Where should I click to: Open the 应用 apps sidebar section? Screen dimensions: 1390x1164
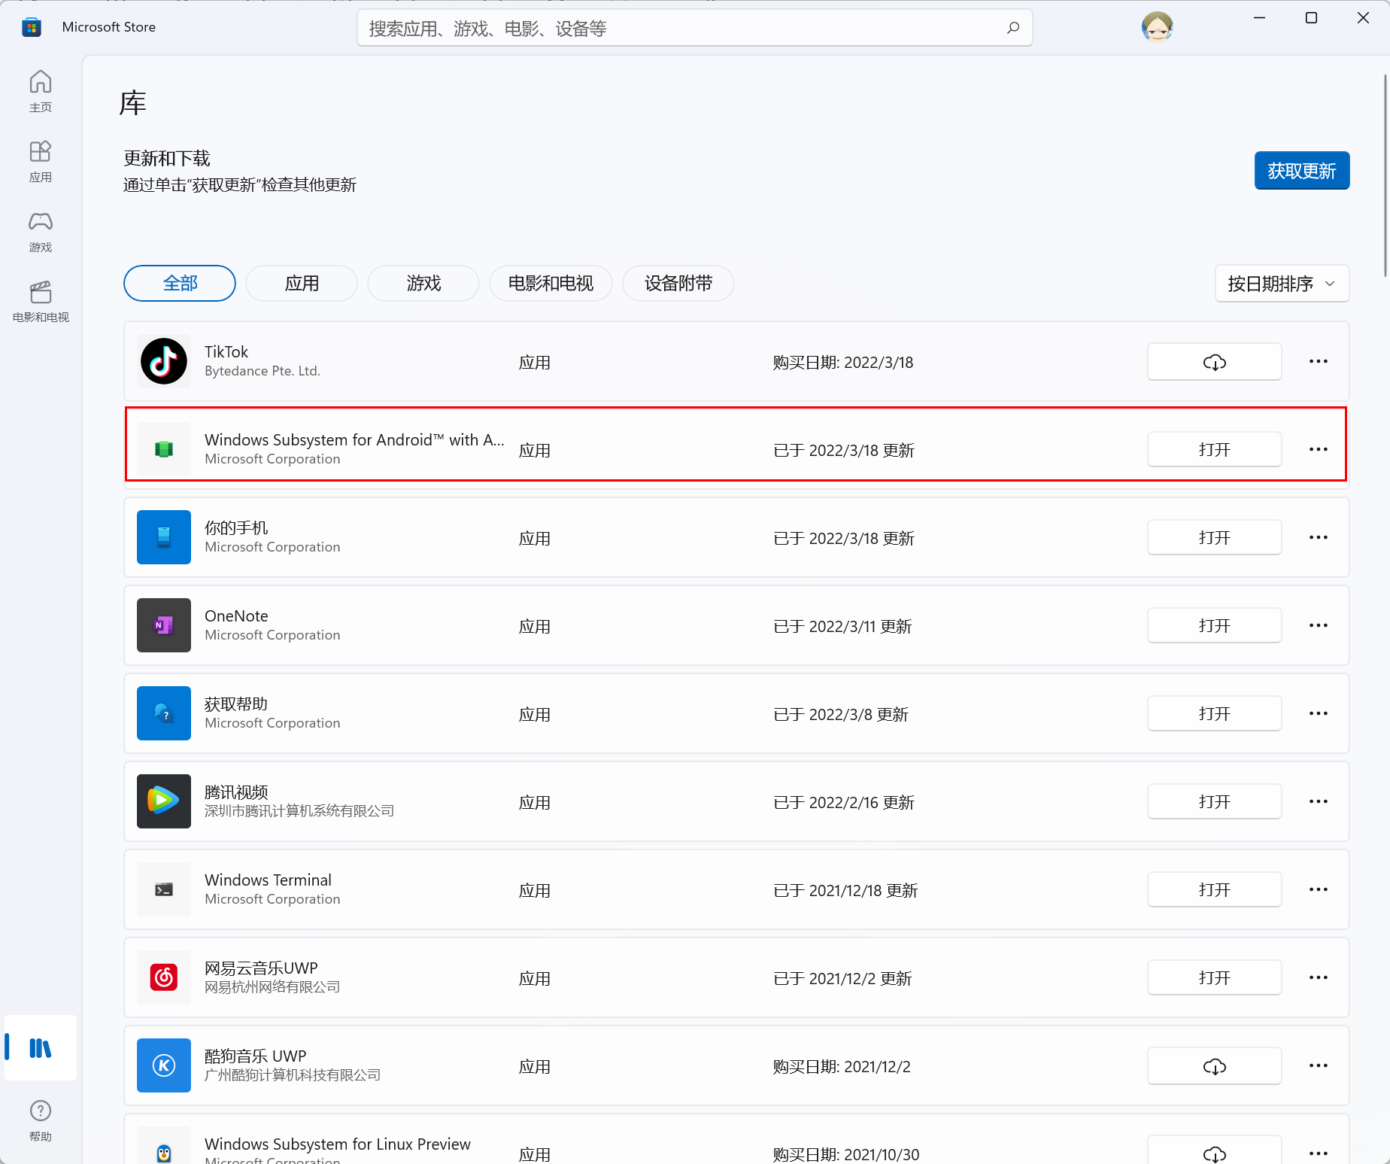[41, 161]
